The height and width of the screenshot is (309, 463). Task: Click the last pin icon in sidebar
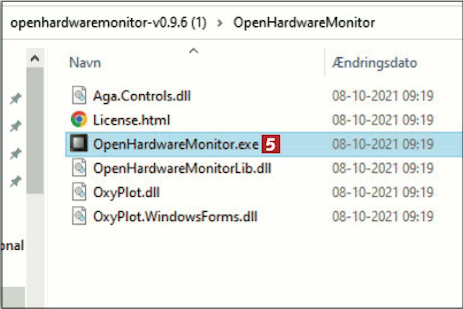pos(15,181)
